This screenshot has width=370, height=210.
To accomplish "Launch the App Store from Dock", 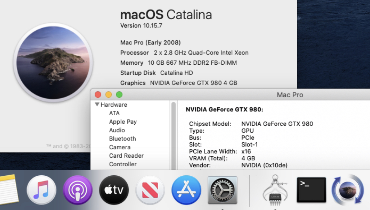I will (x=186, y=190).
